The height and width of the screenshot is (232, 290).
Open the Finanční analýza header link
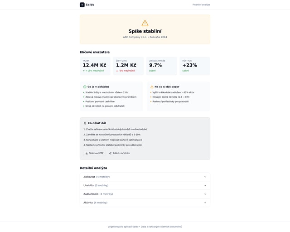coord(201,5)
